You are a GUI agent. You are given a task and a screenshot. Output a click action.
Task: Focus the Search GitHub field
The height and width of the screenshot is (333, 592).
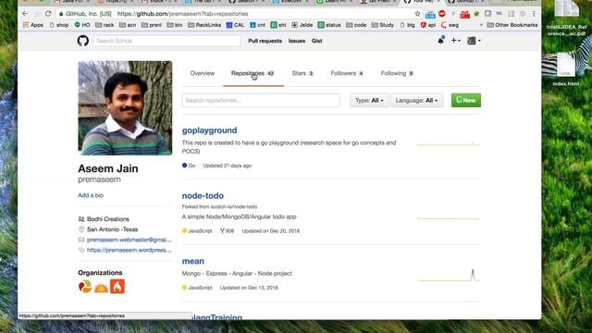point(166,41)
